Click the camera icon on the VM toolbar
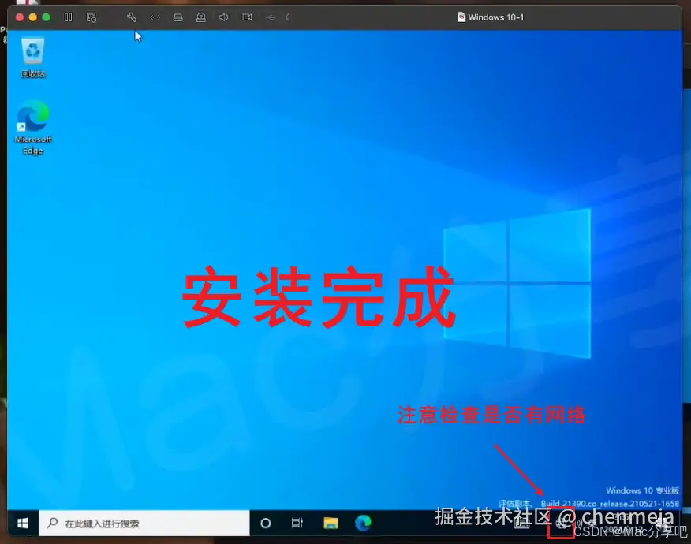The image size is (691, 544). click(x=247, y=17)
